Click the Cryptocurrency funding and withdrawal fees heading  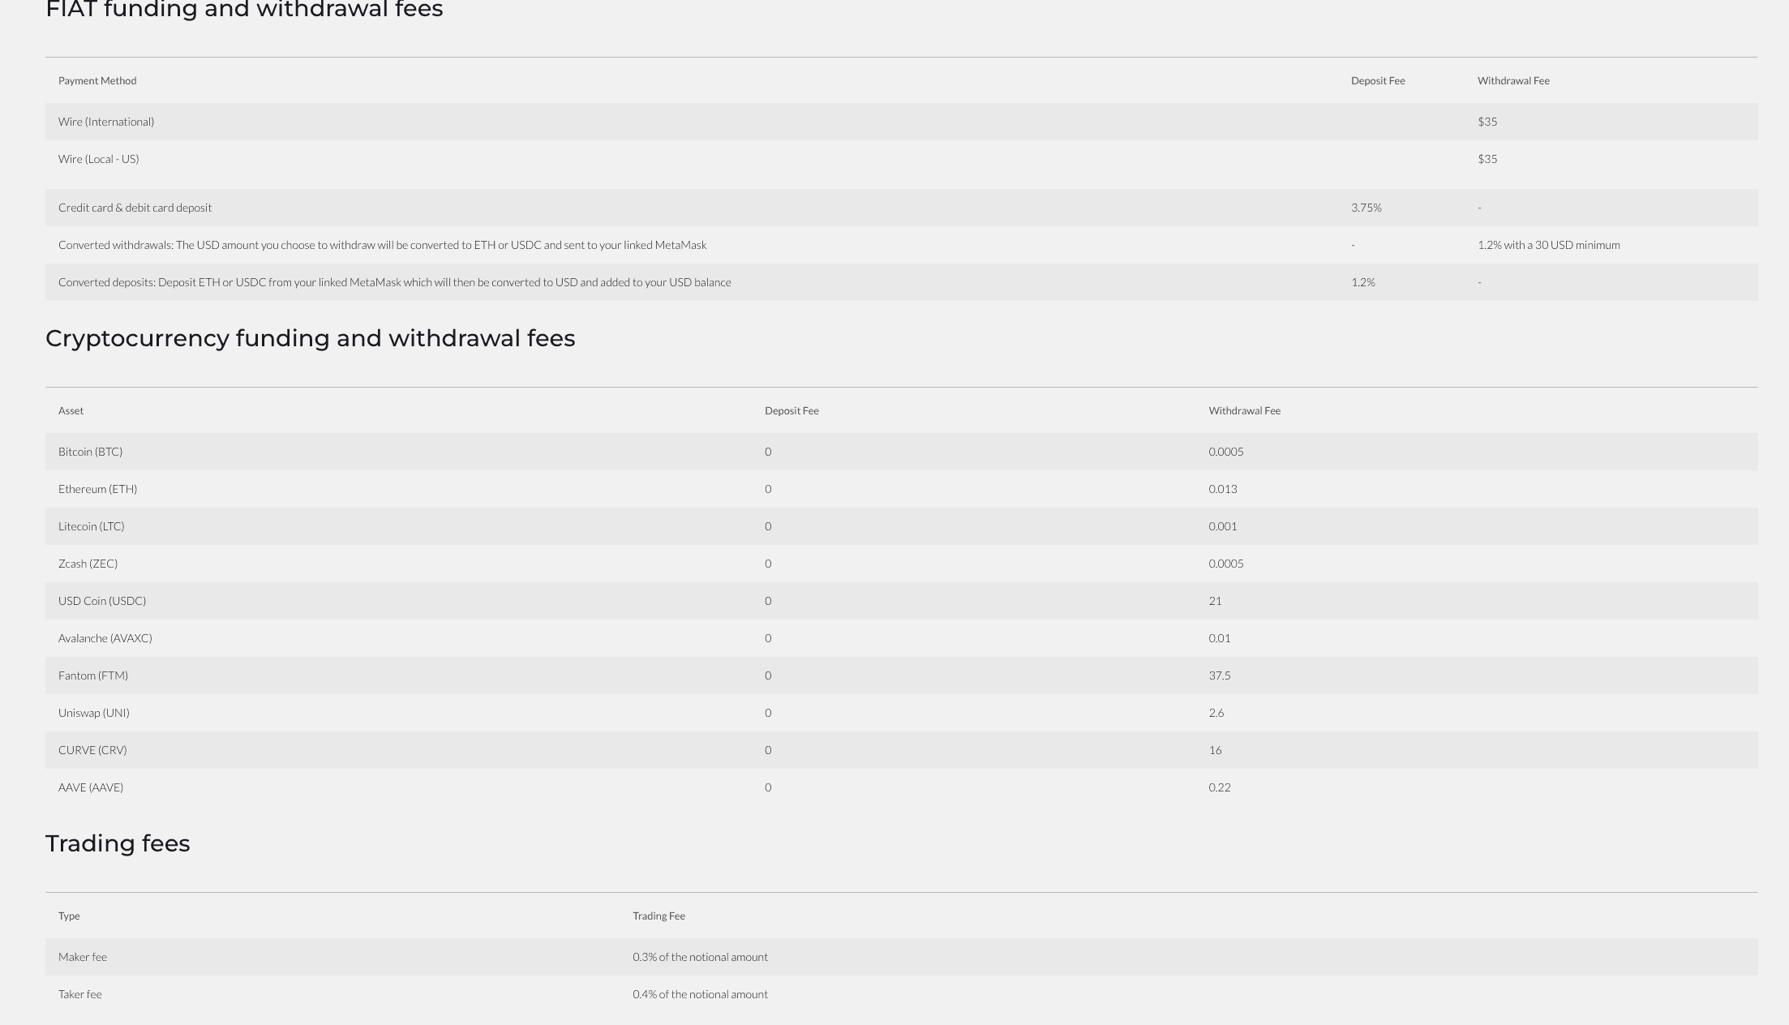(310, 338)
